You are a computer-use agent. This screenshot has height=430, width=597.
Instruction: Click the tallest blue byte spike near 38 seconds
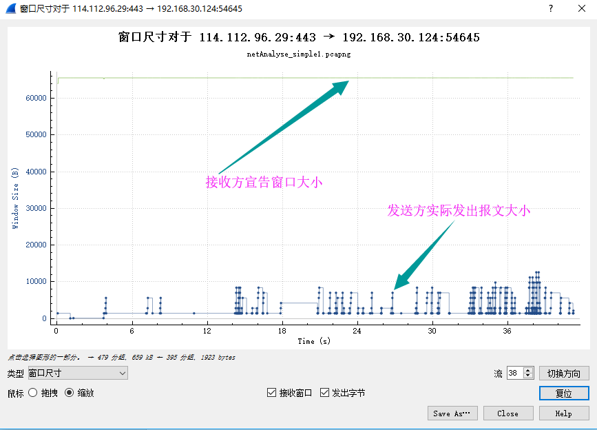pos(537,292)
